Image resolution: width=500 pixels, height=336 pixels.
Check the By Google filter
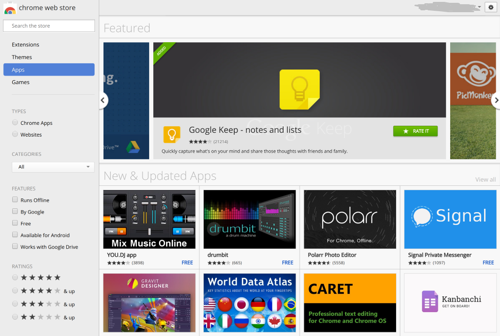(15, 211)
